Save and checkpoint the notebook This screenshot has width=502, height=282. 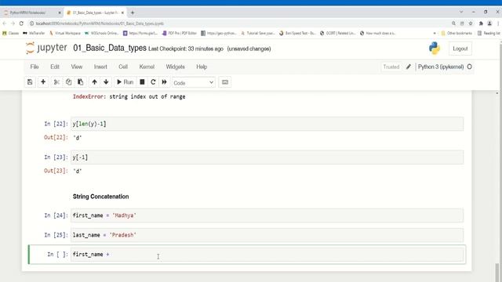[x=30, y=82]
